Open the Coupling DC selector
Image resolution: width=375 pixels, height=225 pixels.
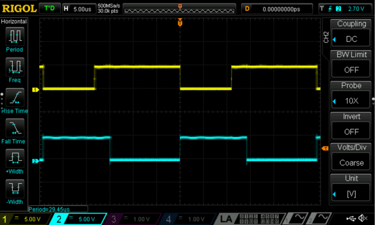[x=351, y=33]
